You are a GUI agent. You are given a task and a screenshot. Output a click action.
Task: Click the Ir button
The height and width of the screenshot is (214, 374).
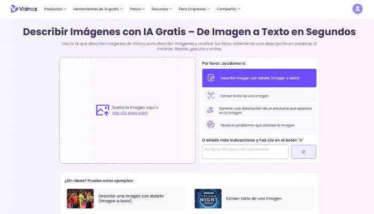click(x=303, y=151)
